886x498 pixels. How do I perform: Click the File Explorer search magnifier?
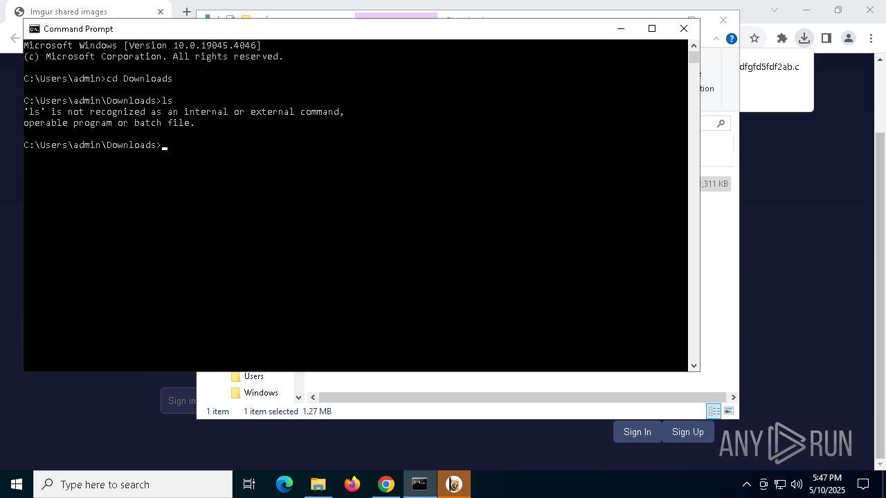721,123
